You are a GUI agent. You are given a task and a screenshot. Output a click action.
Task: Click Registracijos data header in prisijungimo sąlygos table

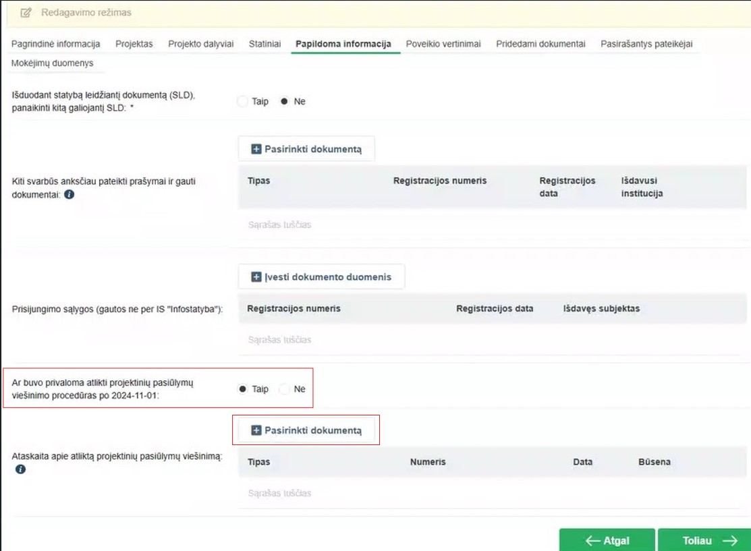click(x=495, y=309)
